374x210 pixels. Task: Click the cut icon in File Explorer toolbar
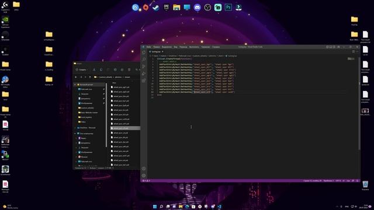click(x=94, y=70)
